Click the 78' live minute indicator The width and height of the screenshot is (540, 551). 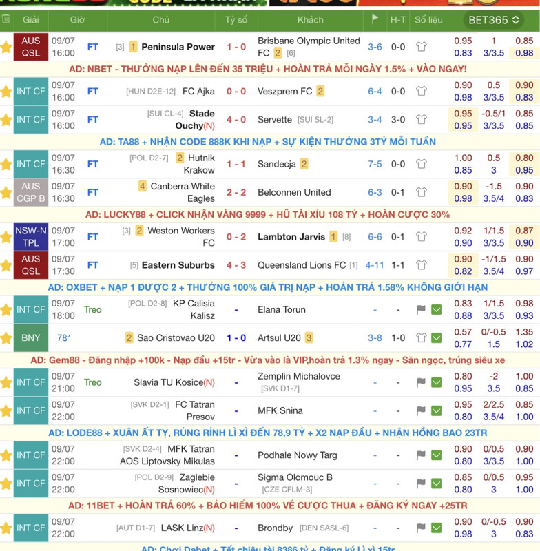[63, 338]
